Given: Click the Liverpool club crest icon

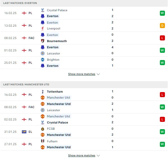Looking at the screenshot, I should point(43,29).
